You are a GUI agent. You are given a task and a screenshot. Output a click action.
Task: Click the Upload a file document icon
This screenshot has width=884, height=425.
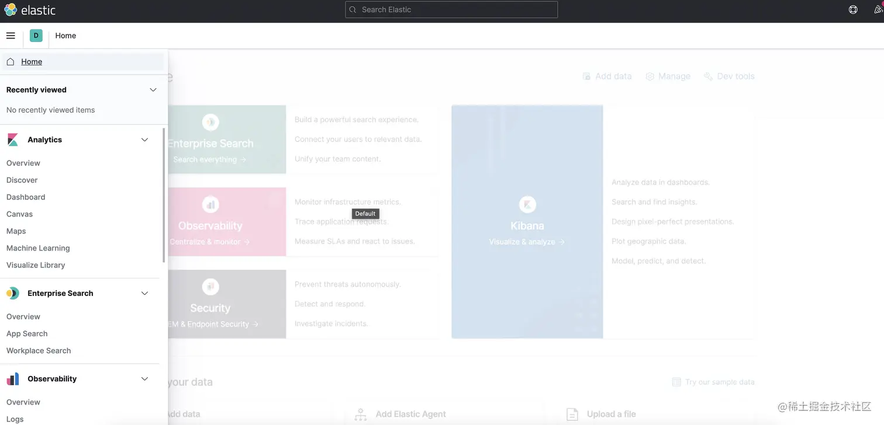click(x=572, y=414)
